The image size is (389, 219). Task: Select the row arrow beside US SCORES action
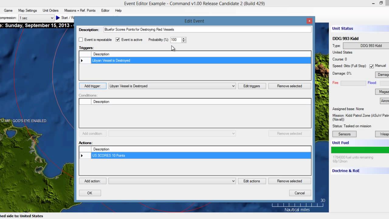(x=82, y=155)
